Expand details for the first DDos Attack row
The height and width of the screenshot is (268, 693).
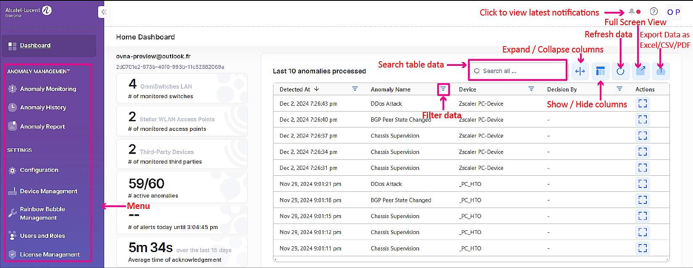tap(643, 104)
